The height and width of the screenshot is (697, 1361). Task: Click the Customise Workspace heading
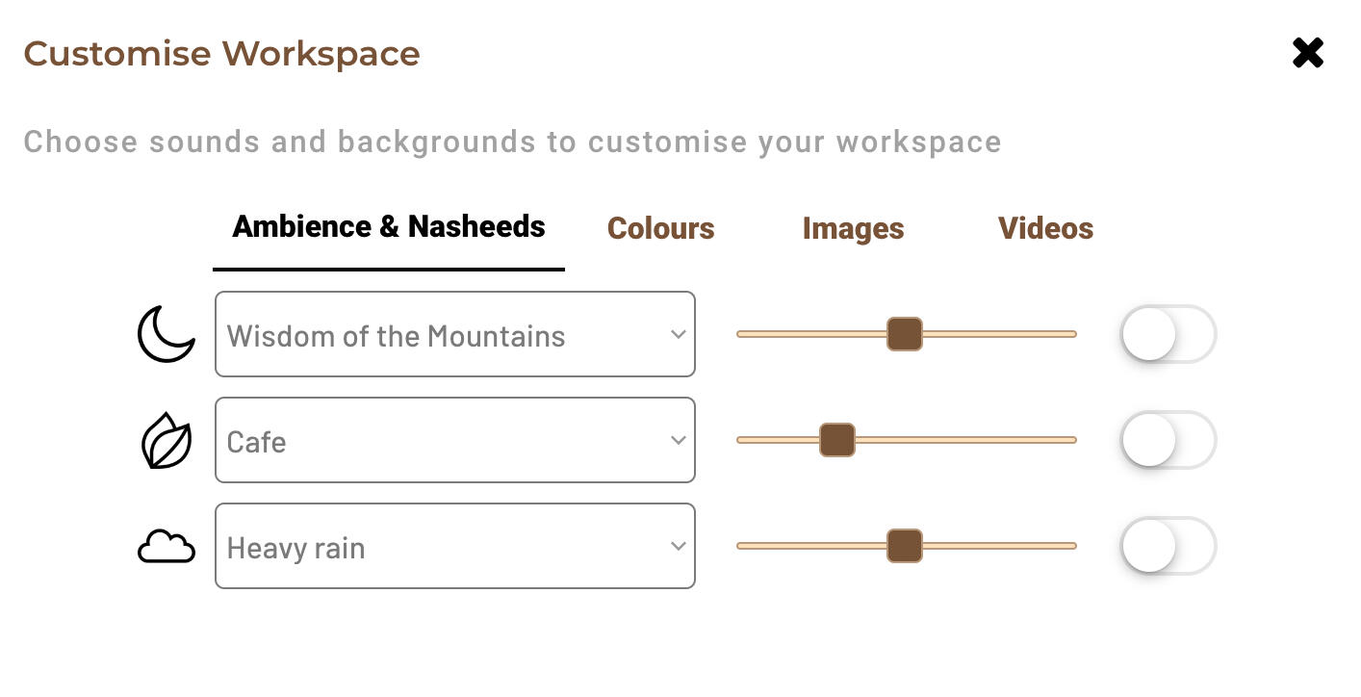click(x=221, y=53)
